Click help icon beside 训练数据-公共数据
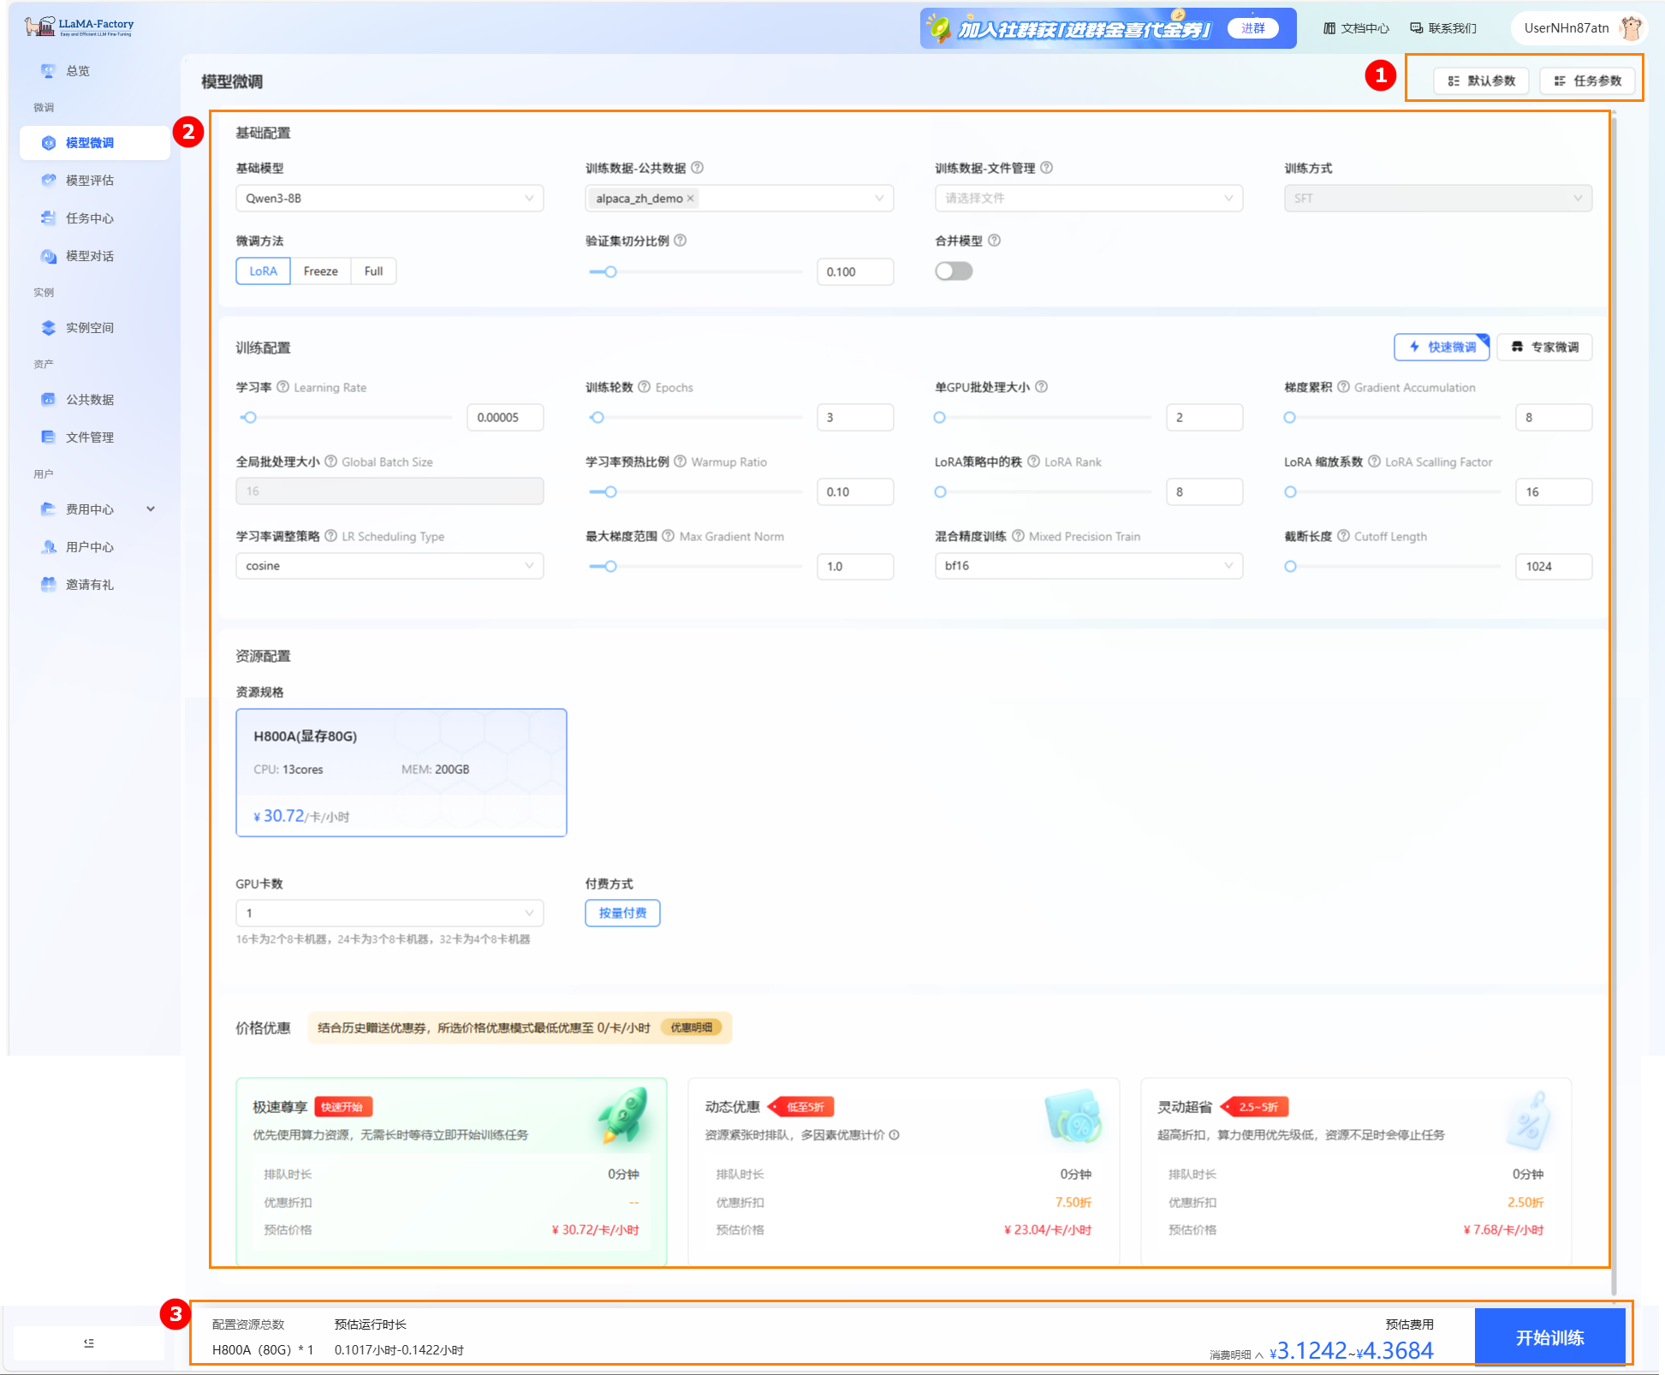The height and width of the screenshot is (1375, 1665). 697,168
